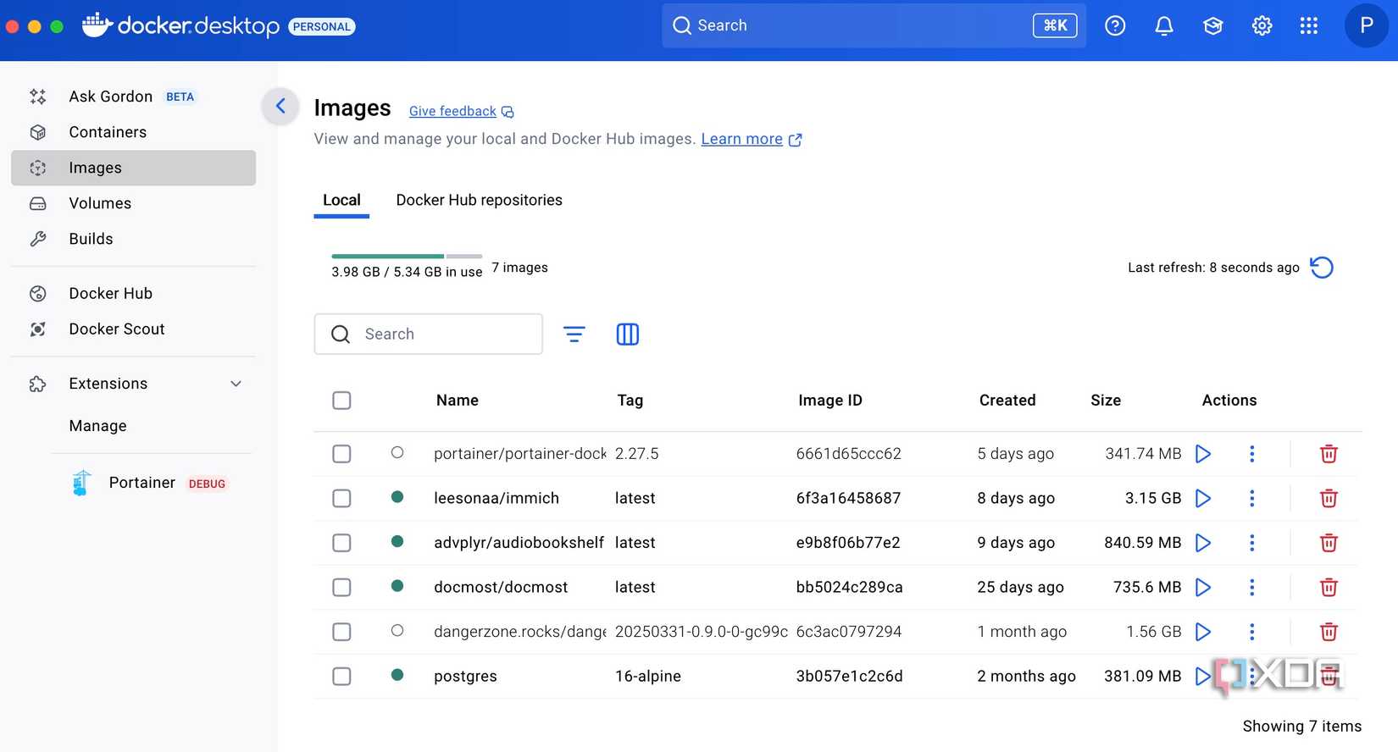
Task: Open the filter icon next to Search
Action: 574,335
